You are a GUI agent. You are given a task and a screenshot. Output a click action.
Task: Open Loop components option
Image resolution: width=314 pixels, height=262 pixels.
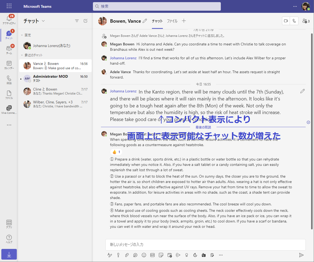(135, 255)
